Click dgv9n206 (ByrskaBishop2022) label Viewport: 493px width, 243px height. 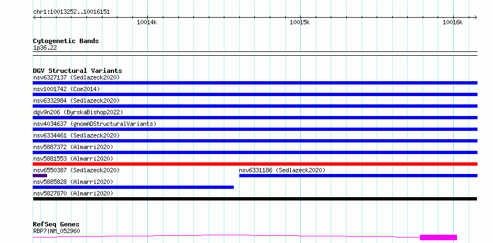pyautogui.click(x=78, y=112)
